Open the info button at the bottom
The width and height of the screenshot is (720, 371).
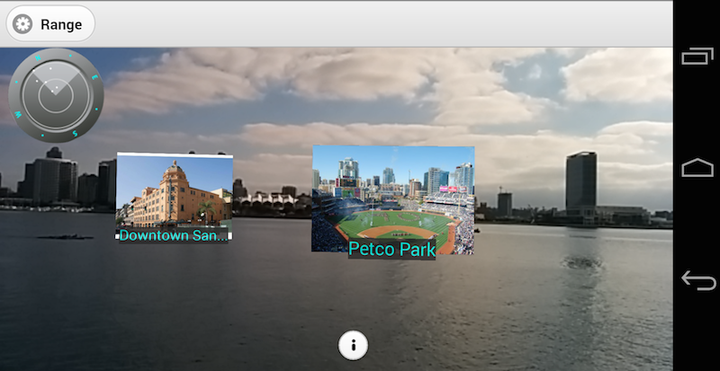pyautogui.click(x=353, y=345)
